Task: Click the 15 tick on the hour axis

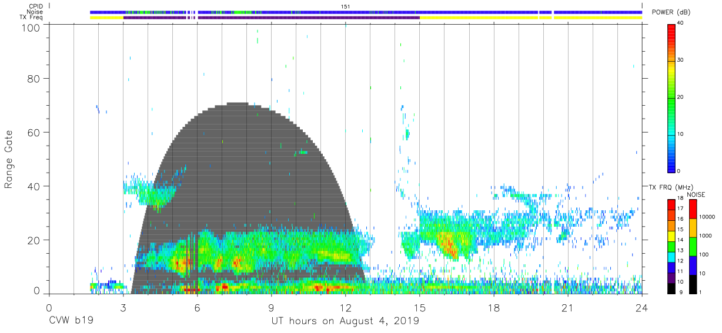Action: tap(420, 307)
